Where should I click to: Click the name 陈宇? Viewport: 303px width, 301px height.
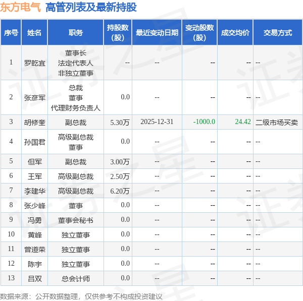34,264
